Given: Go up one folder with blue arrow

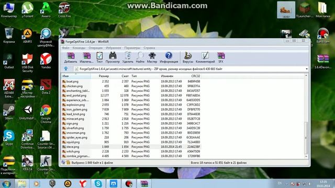Looking at the screenshot, I should (66, 68).
